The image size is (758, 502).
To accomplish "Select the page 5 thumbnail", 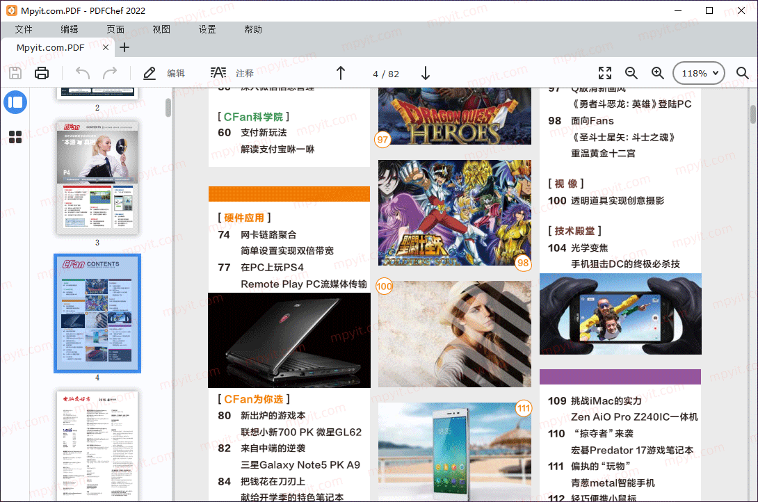I will click(x=97, y=446).
